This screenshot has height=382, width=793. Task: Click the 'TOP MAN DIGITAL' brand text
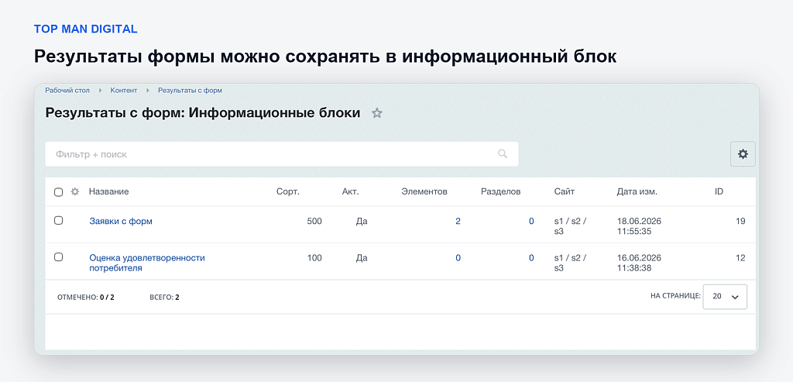coord(85,29)
